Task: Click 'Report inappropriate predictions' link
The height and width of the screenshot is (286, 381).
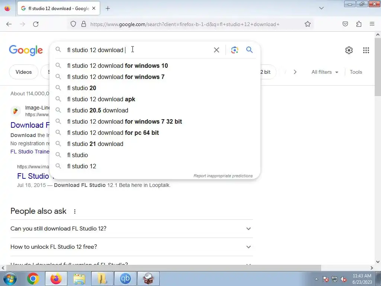Action: (x=223, y=176)
